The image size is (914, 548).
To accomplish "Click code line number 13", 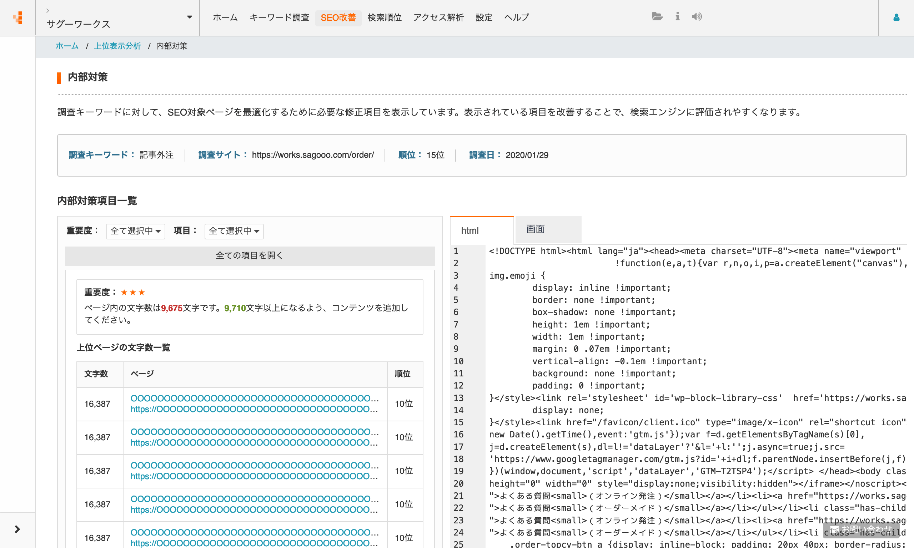I will click(x=458, y=398).
